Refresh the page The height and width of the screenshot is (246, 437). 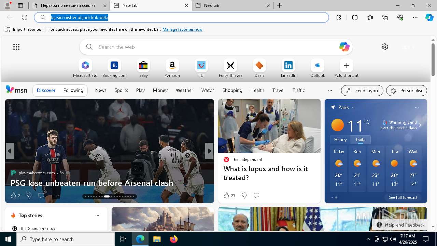tap(25, 17)
